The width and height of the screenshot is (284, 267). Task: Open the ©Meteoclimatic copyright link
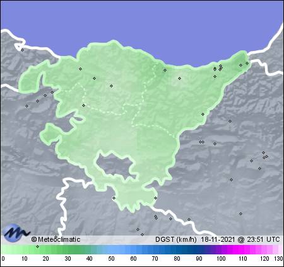tap(56, 239)
